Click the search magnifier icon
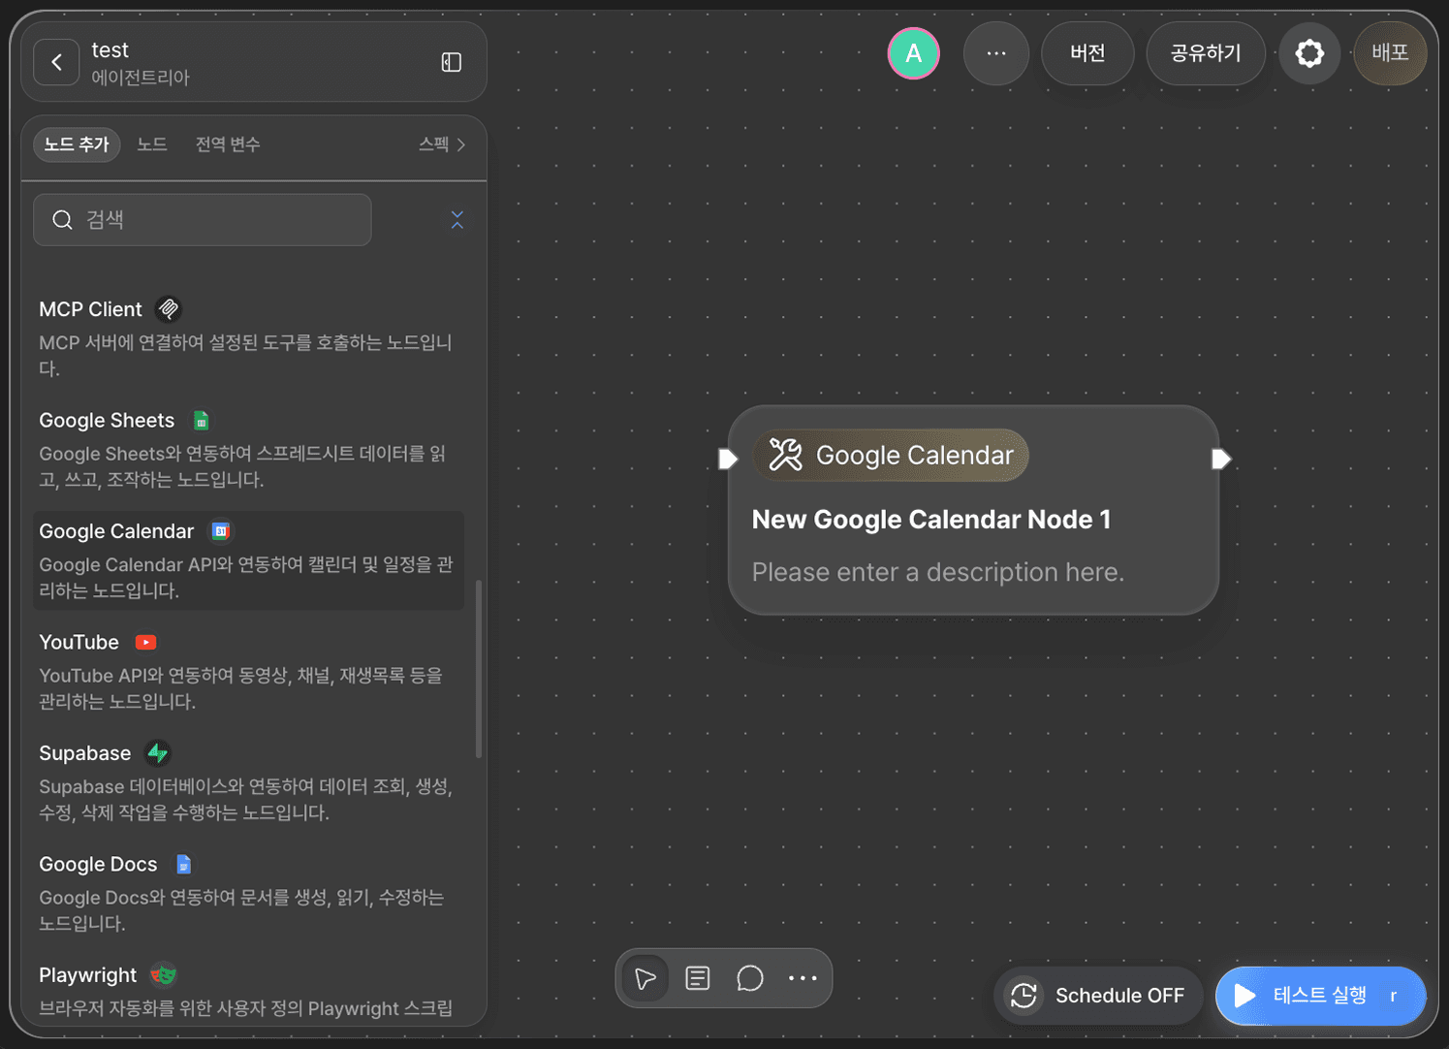The height and width of the screenshot is (1049, 1449). 63,220
